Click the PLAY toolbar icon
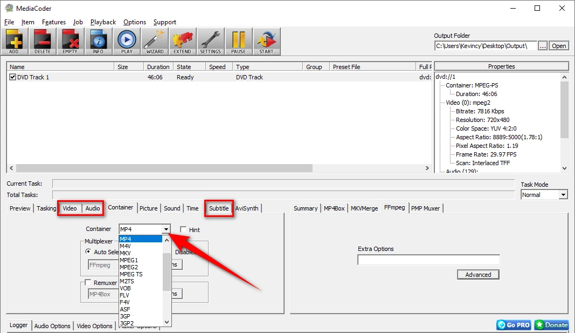This screenshot has width=575, height=333. (x=127, y=42)
